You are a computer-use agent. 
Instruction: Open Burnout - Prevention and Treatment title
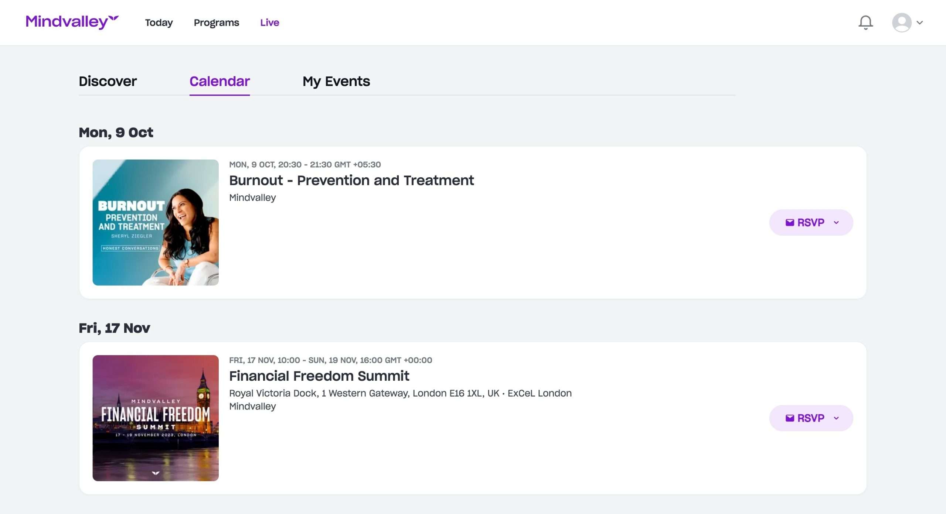[351, 180]
